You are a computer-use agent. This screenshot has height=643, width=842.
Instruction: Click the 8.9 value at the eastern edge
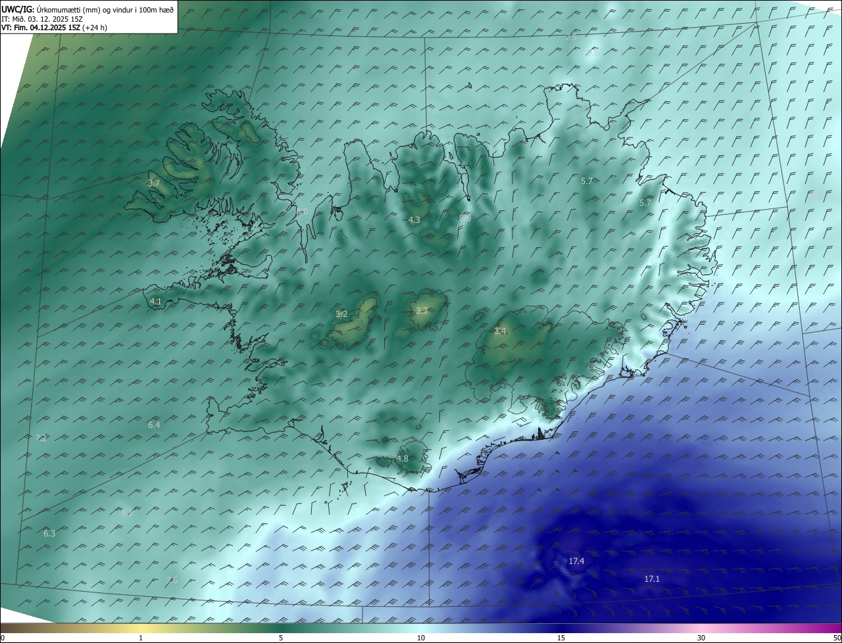pos(815,195)
